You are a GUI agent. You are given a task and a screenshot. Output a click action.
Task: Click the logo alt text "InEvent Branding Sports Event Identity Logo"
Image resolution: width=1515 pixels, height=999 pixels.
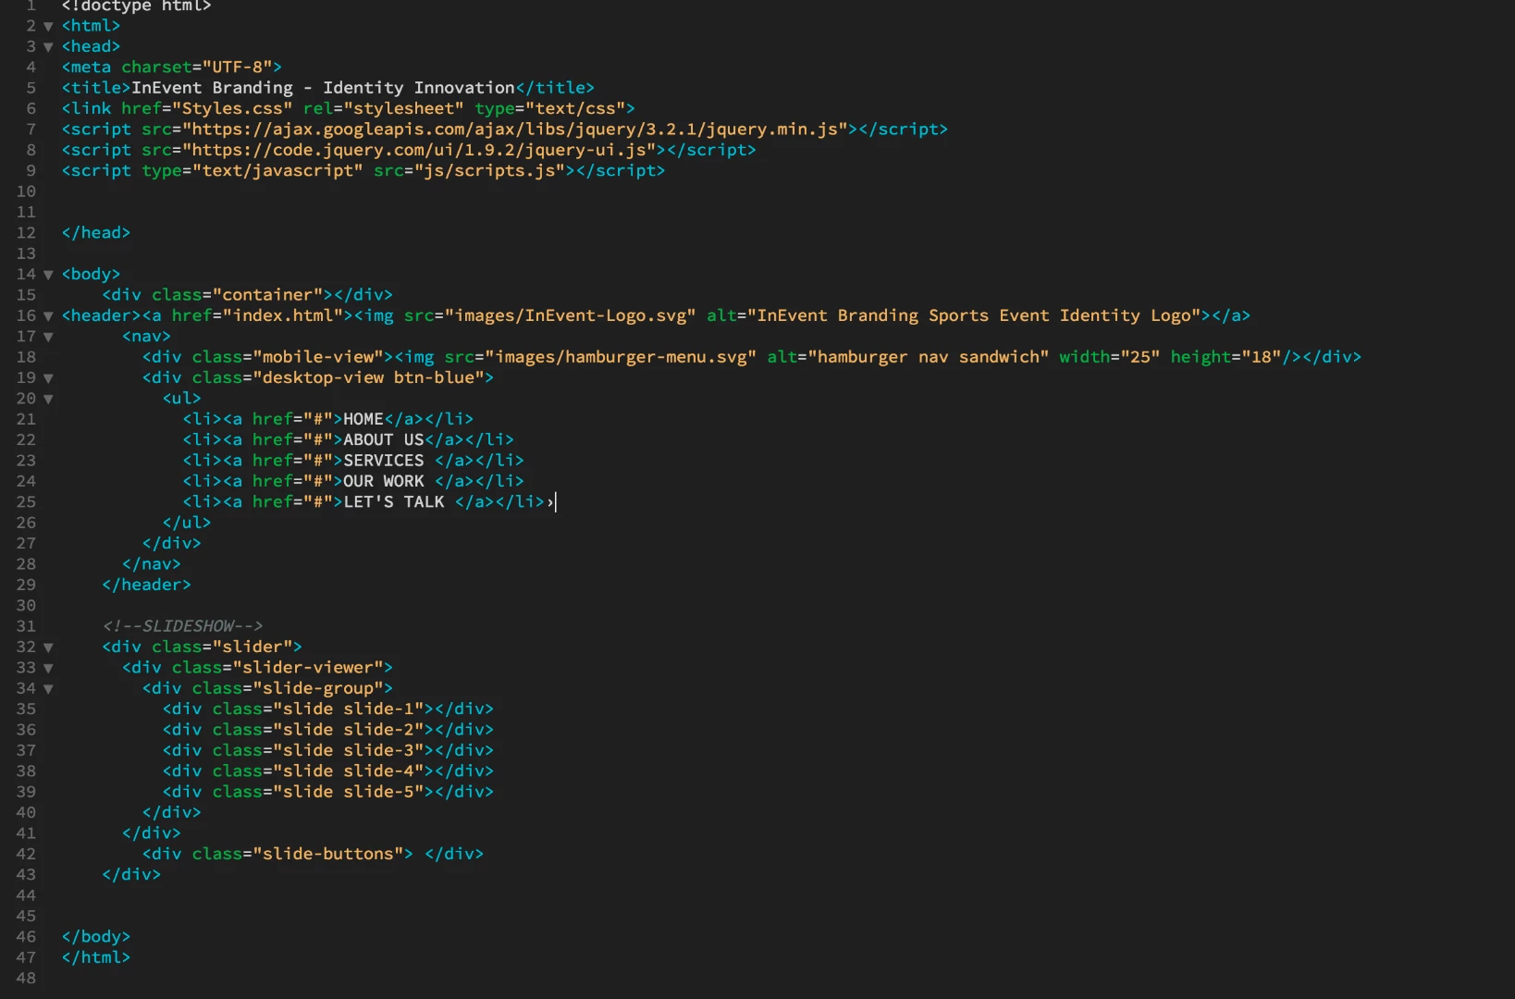click(974, 315)
